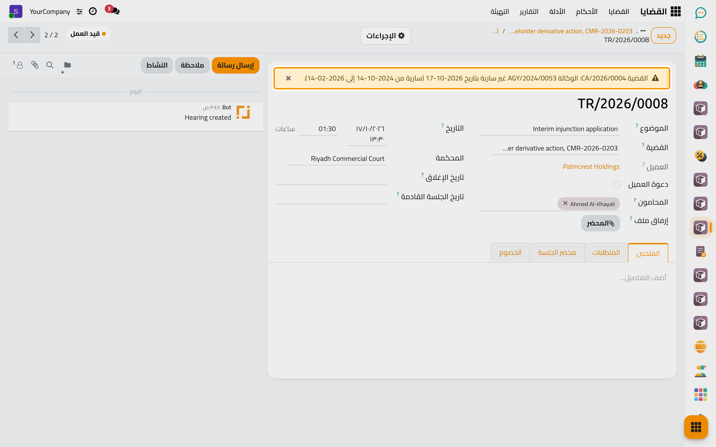Open the activities clock icon
The height and width of the screenshot is (447, 716).
(x=93, y=12)
